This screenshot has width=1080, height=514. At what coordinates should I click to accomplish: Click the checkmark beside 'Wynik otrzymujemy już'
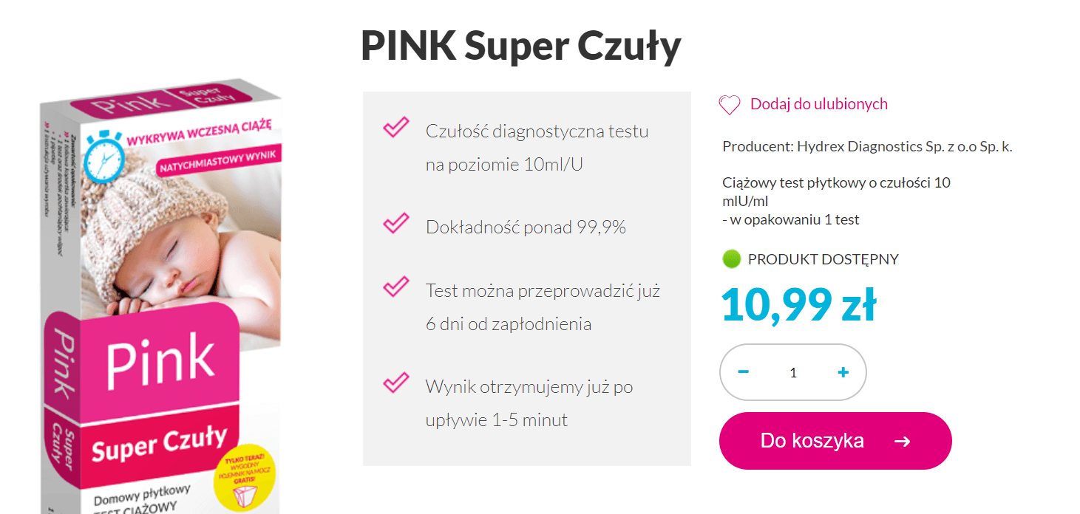[x=396, y=383]
